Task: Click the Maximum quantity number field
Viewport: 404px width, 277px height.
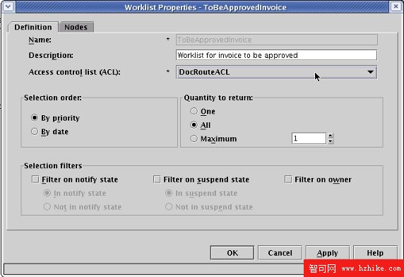Action: click(309, 138)
